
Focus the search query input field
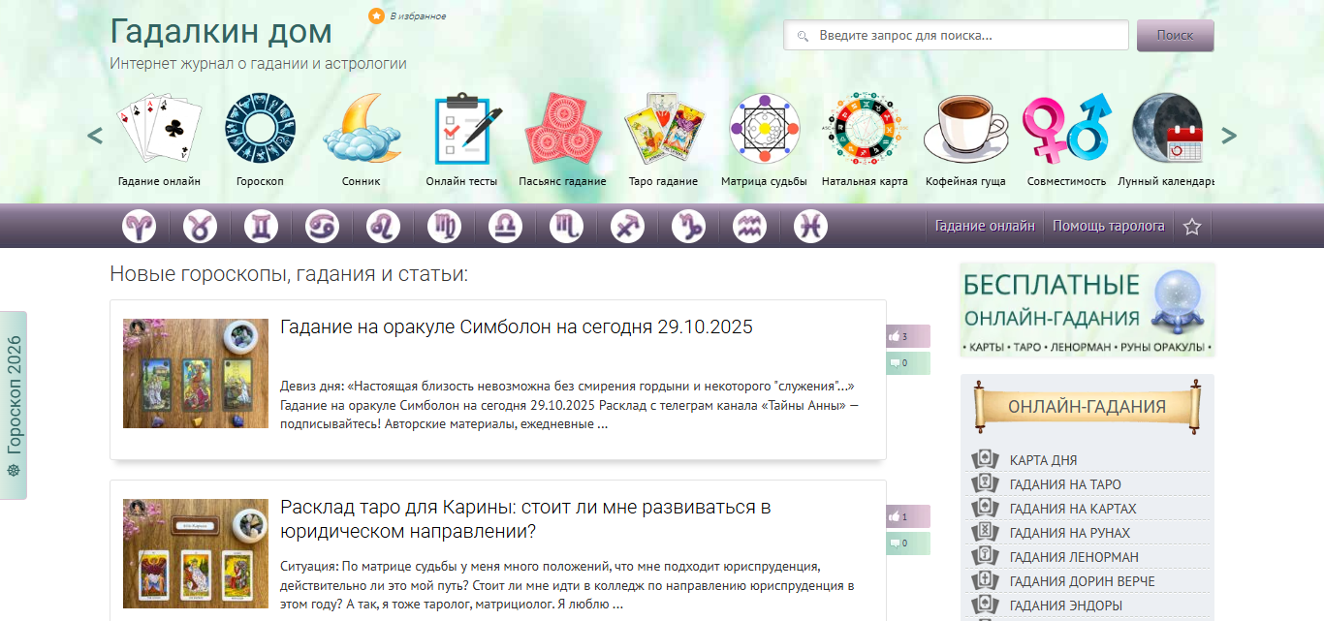click(x=956, y=35)
